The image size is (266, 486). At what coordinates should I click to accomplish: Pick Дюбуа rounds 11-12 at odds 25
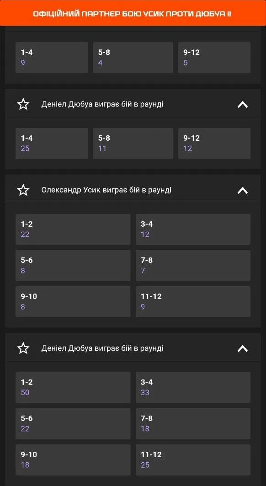pos(193,460)
